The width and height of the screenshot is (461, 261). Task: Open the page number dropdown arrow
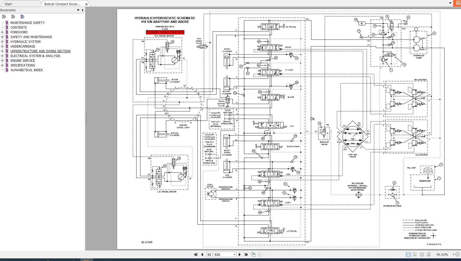tap(234, 254)
